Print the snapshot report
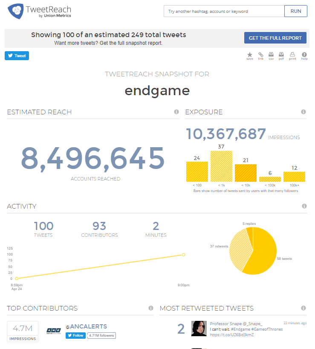Screen dimensions: 315x349 [292, 56]
